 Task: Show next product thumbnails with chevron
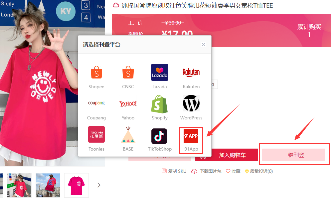point(99,185)
